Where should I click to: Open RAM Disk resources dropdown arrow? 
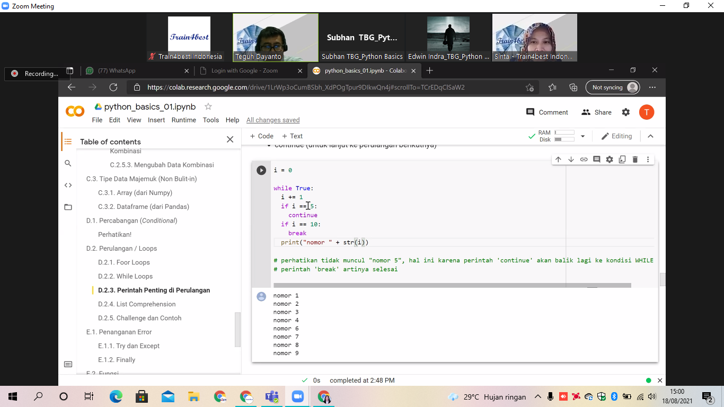point(582,136)
